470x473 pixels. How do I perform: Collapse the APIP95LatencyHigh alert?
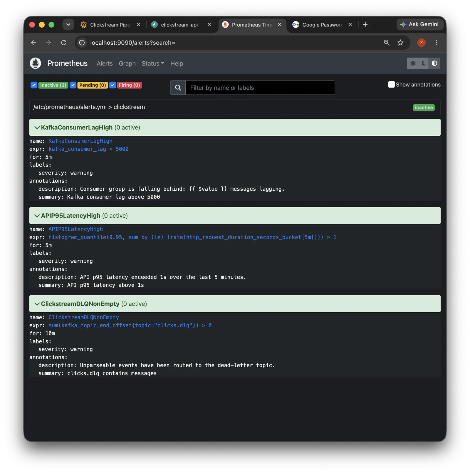click(x=235, y=215)
